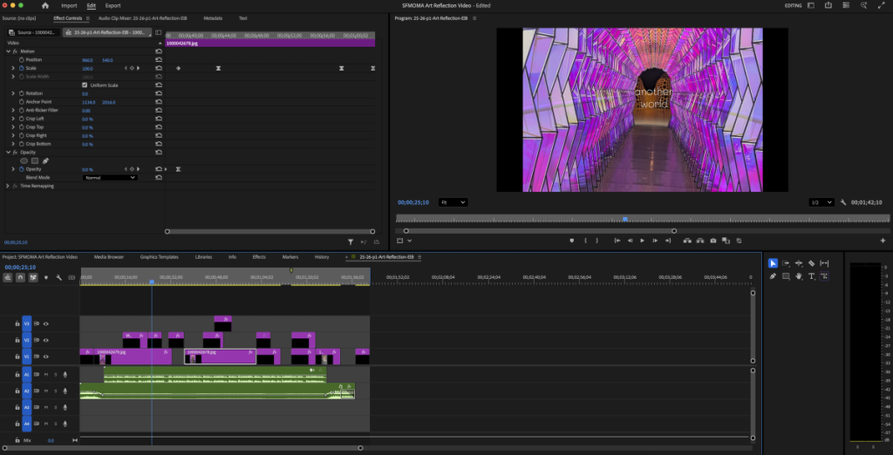Click the Extract button in Program monitor
The height and width of the screenshot is (455, 893).
[x=700, y=241]
